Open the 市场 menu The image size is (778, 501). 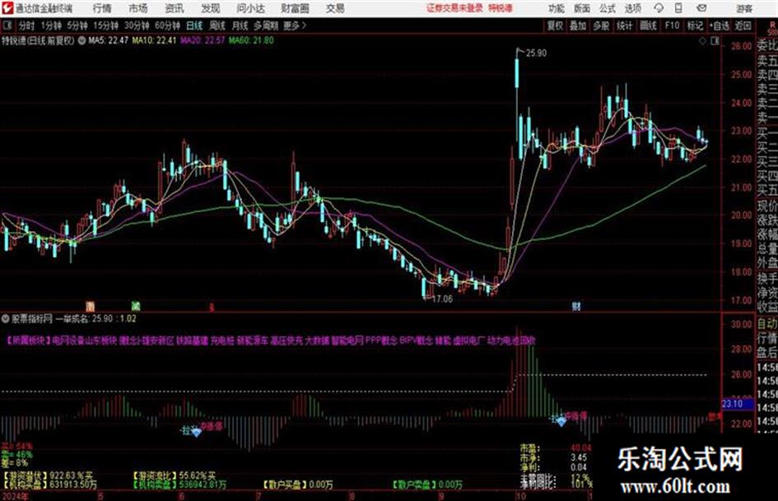[138, 8]
